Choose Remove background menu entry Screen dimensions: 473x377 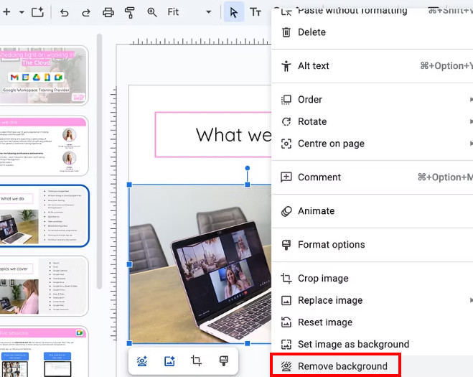(372, 366)
